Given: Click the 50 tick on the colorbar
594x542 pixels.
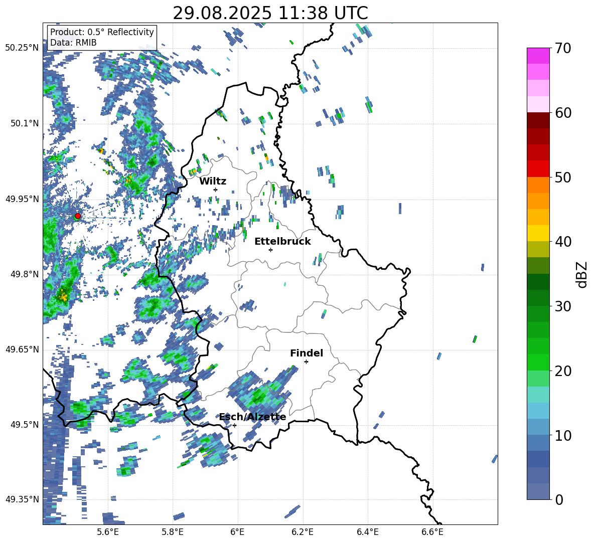Looking at the screenshot, I should click(x=563, y=177).
